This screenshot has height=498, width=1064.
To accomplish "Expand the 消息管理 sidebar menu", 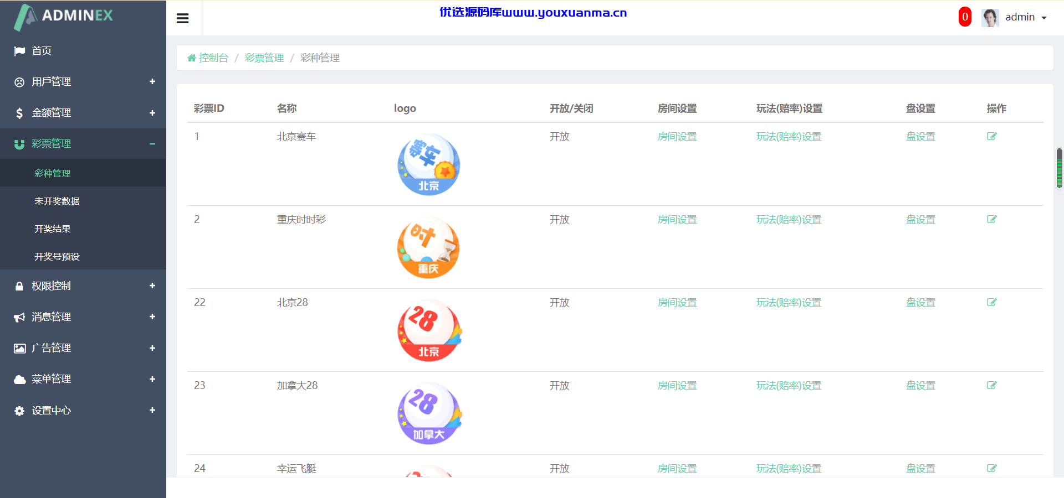I will [83, 317].
